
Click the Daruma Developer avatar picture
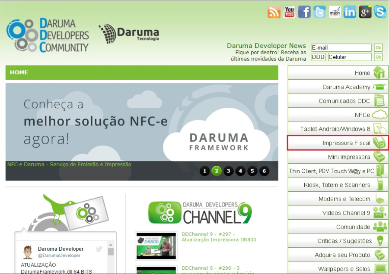click(x=28, y=252)
